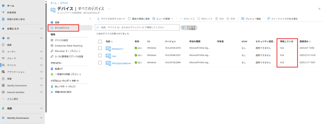The width and height of the screenshot is (325, 124).
Task: Refresh with 最新の情報に更新 icon
Action: [129, 19]
